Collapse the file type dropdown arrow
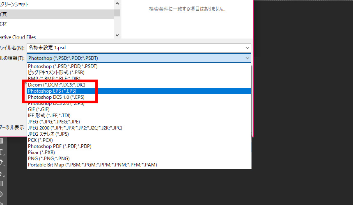This screenshot has width=353, height=205. (246, 58)
